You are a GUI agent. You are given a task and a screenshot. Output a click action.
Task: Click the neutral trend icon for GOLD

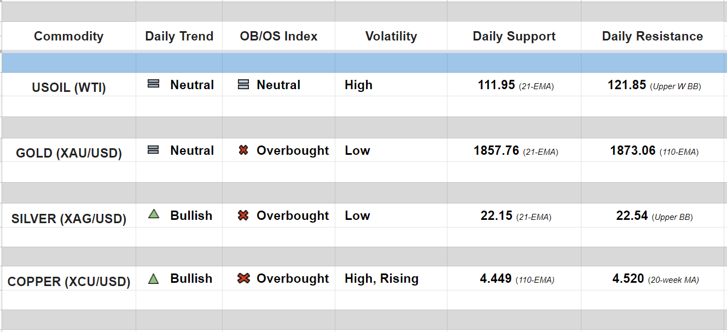pos(154,150)
